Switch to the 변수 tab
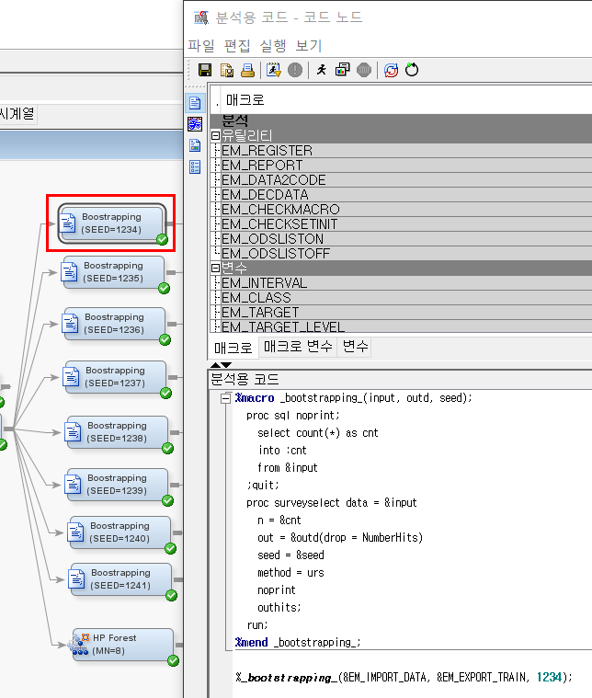This screenshot has height=698, width=592. click(x=356, y=347)
